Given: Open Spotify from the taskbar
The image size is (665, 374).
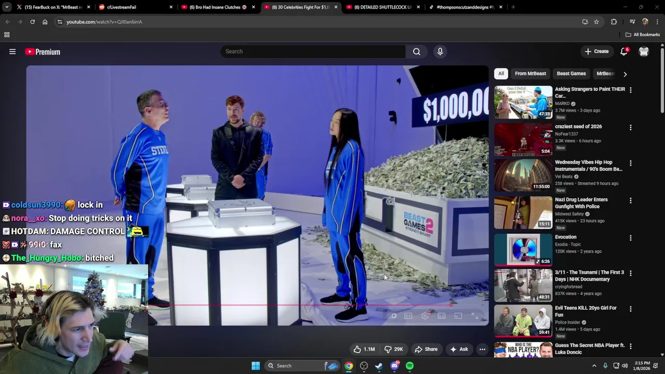Looking at the screenshot, I should pos(410,366).
